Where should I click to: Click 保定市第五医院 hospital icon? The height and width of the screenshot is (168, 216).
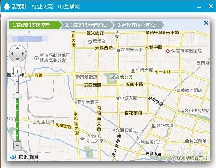point(167,51)
